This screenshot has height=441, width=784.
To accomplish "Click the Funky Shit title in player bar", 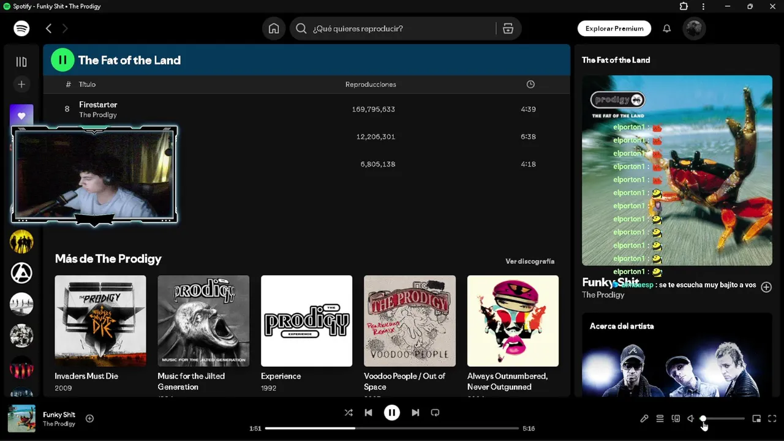I will [59, 415].
